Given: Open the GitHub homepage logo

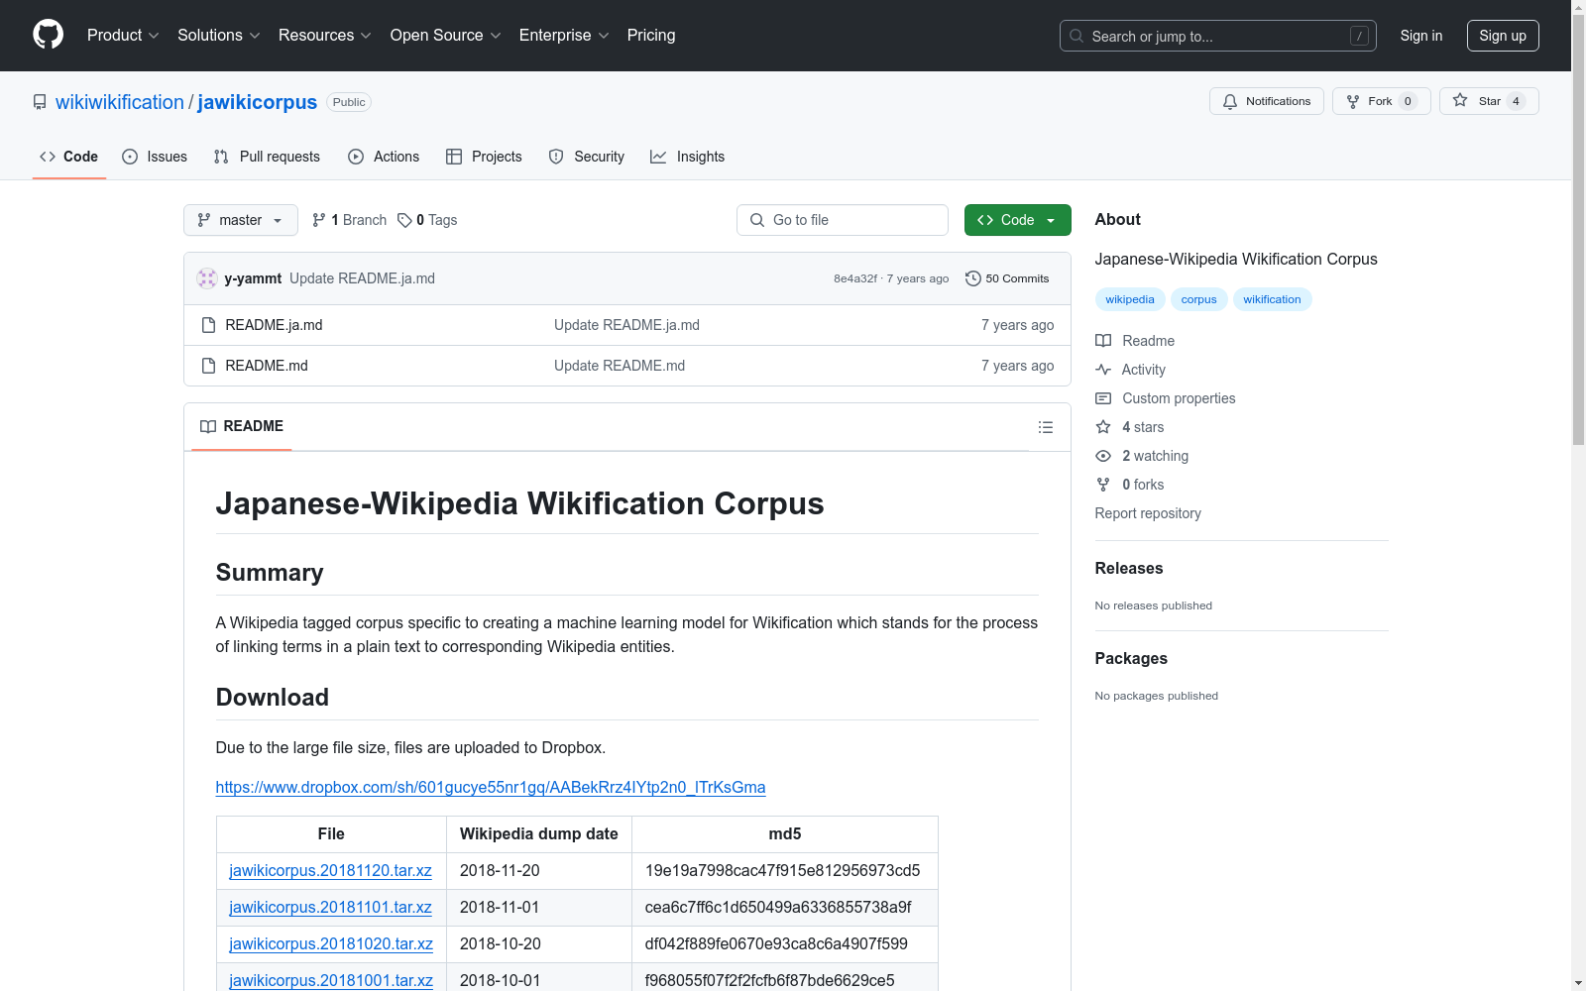Looking at the screenshot, I should 48,35.
